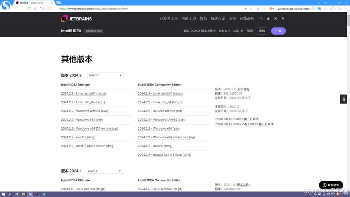Toggle night mode moon icon
This screenshot has width=350, height=197.
[339, 9]
